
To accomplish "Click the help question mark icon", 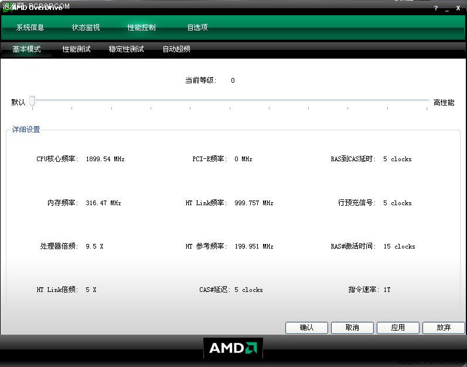I will coord(436,8).
